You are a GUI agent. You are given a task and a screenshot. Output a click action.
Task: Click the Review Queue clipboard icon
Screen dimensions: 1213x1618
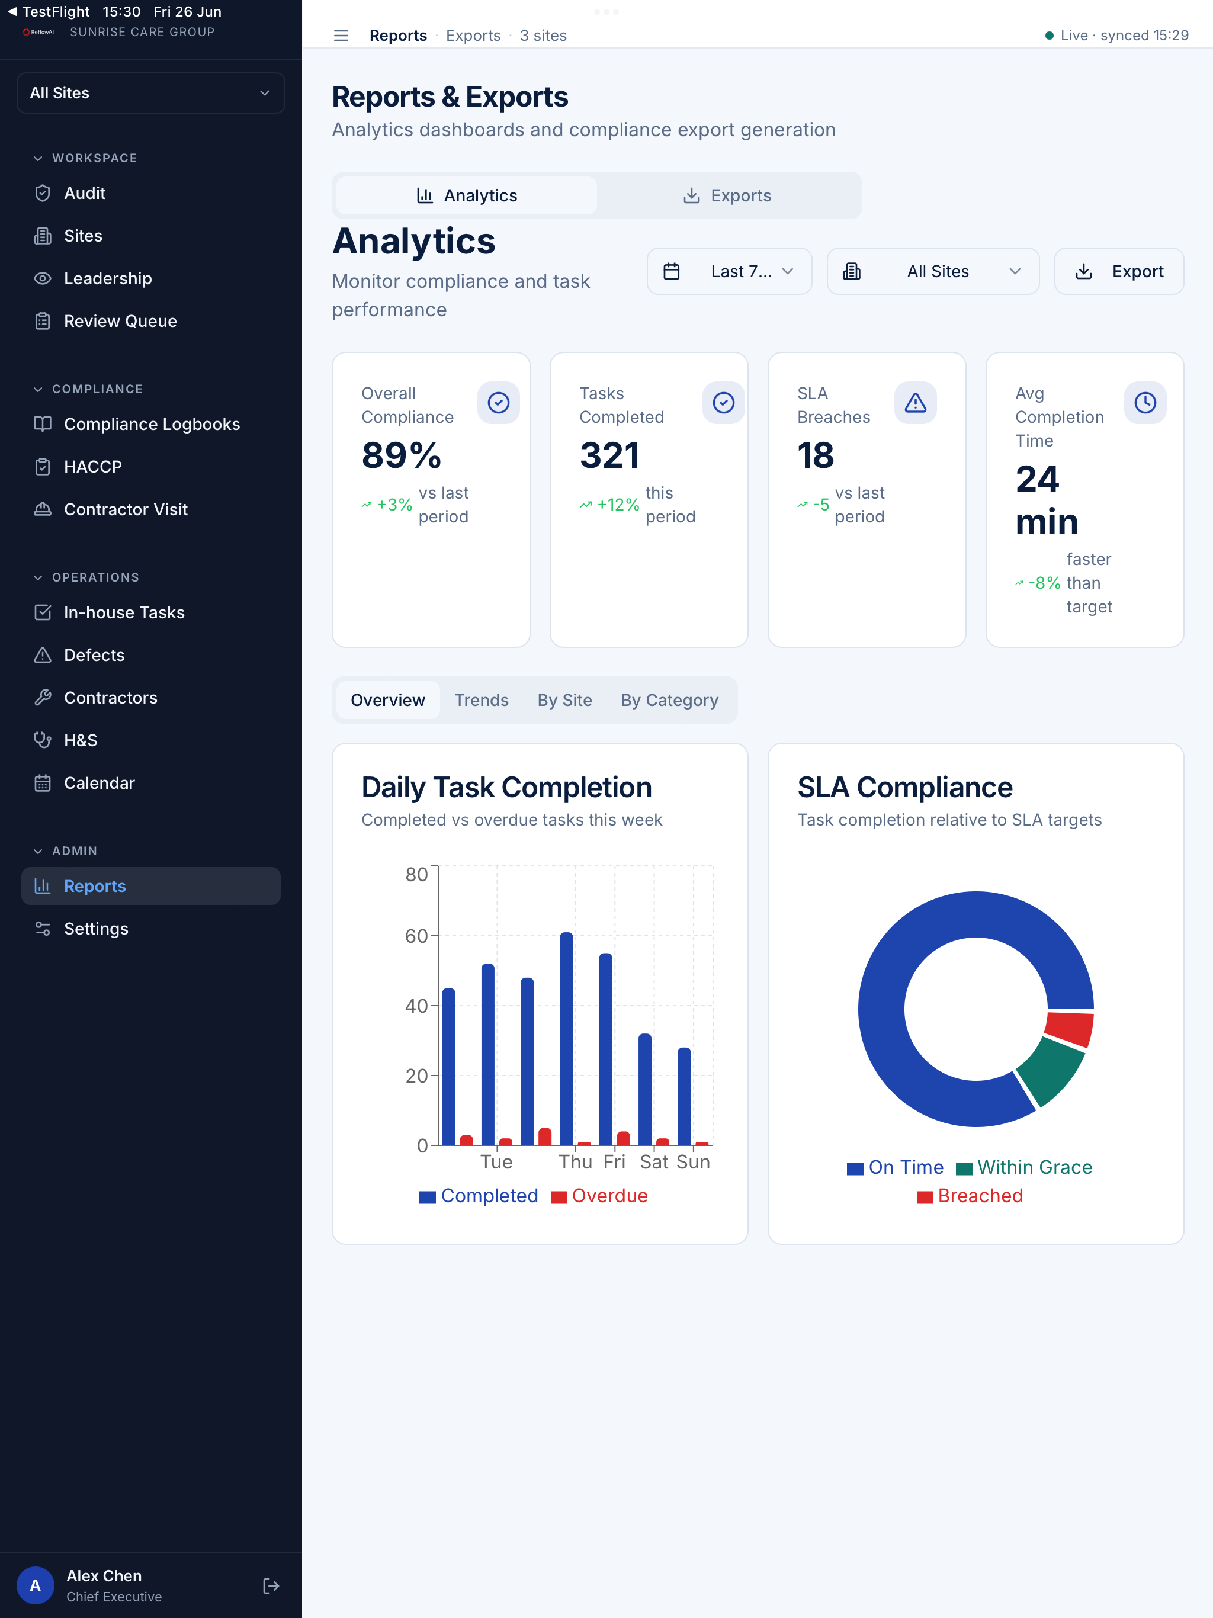[43, 321]
